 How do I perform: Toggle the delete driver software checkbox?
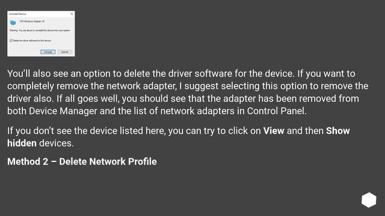[11, 40]
